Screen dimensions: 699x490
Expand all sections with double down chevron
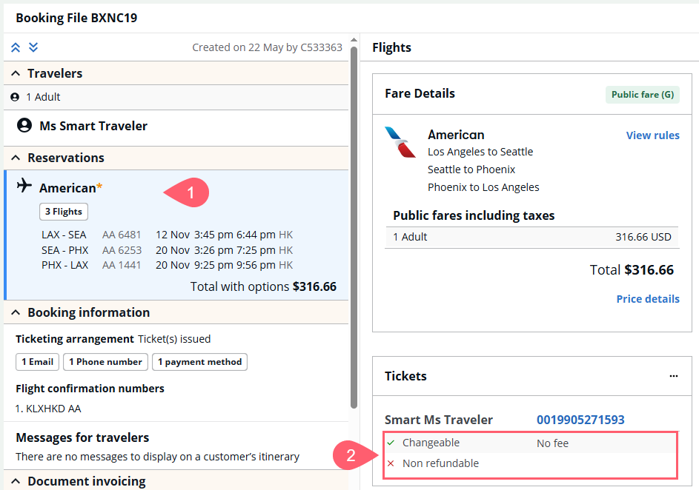click(x=33, y=47)
